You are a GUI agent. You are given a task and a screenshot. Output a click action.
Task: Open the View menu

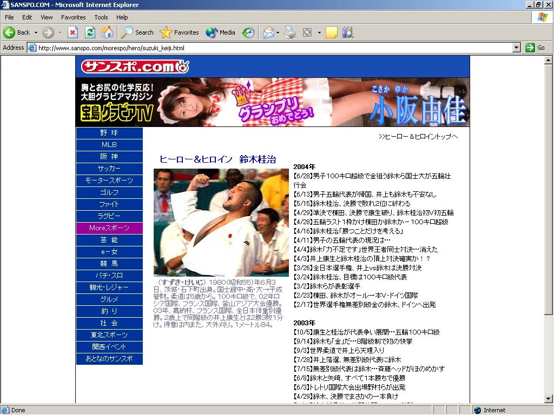pos(47,17)
